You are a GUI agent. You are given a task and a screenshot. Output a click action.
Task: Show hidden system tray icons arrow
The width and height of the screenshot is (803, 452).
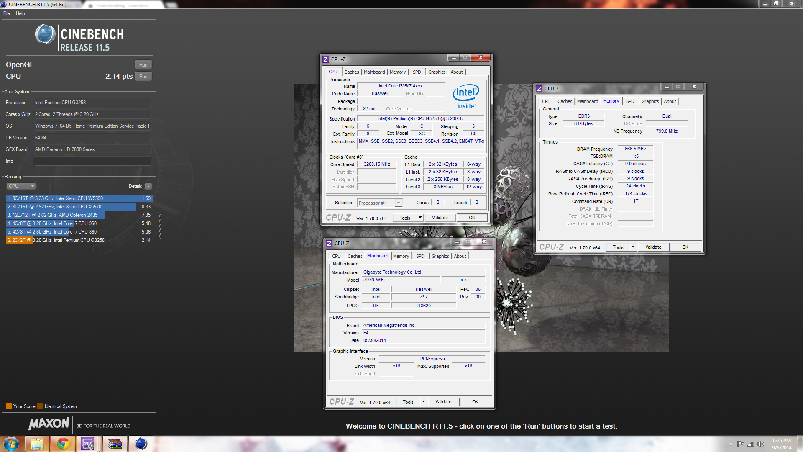pos(730,444)
